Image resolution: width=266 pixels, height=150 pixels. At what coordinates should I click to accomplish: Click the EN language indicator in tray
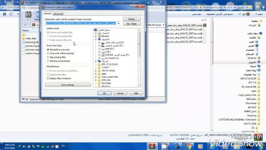pos(63,146)
